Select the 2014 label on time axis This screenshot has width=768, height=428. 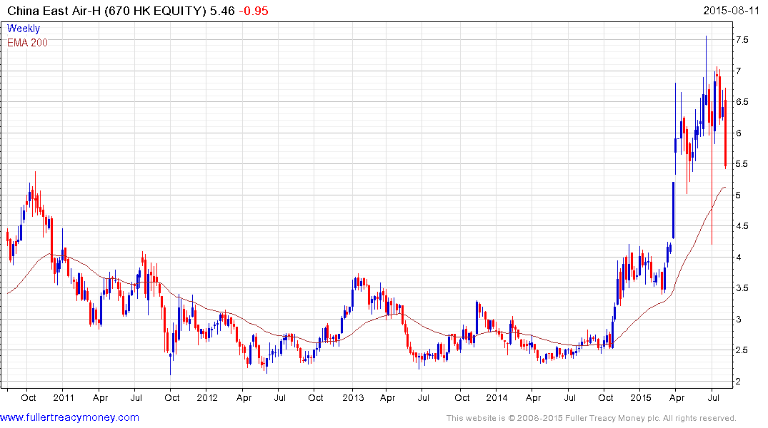pyautogui.click(x=496, y=397)
